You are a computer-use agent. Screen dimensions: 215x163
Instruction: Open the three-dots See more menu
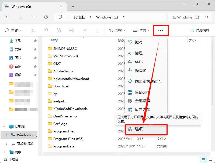point(161,30)
